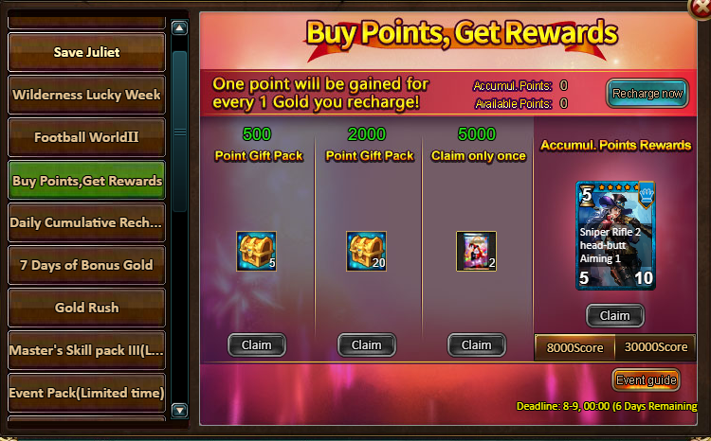Image resolution: width=711 pixels, height=441 pixels.
Task: Claim the 5000 point reward
Action: pos(477,345)
